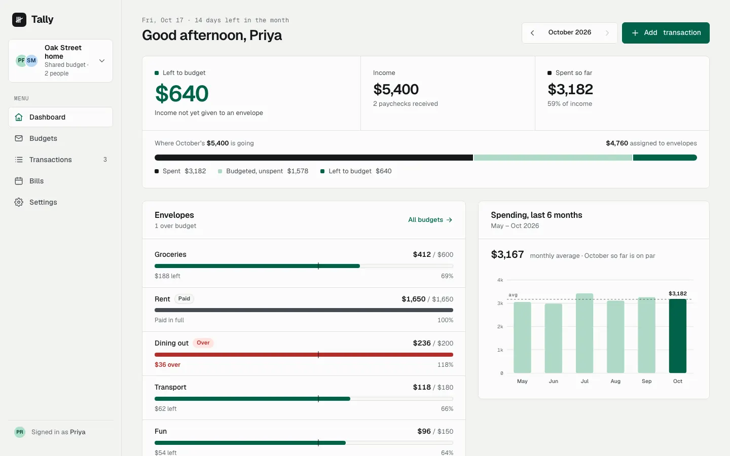
Task: Open the Dashboard menu item
Action: 60,117
